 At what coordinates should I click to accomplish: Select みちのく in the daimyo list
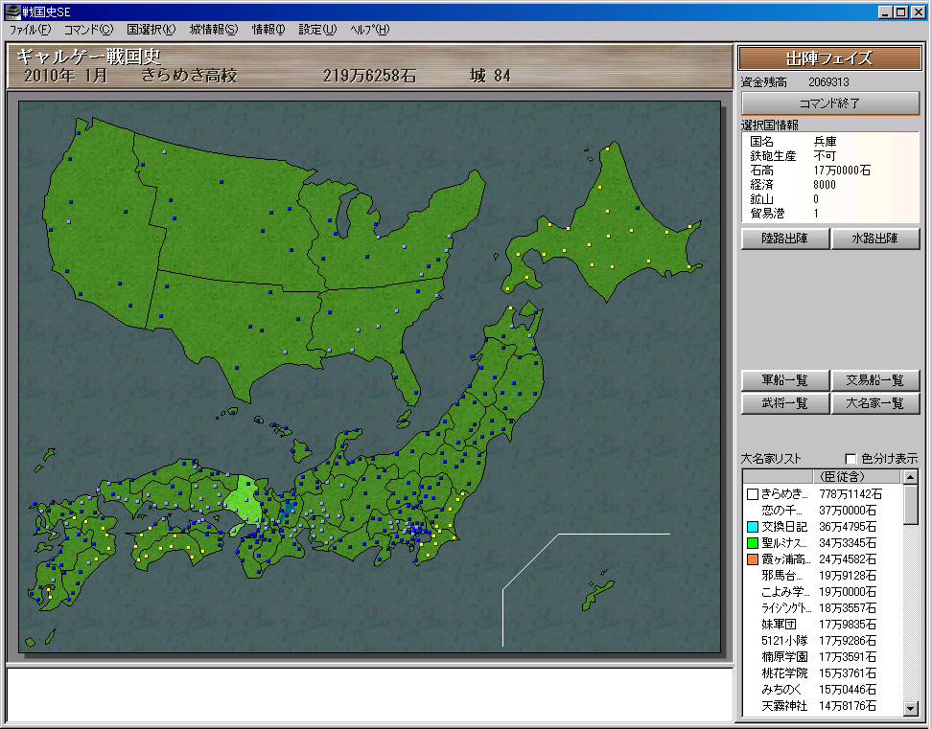pyautogui.click(x=823, y=689)
